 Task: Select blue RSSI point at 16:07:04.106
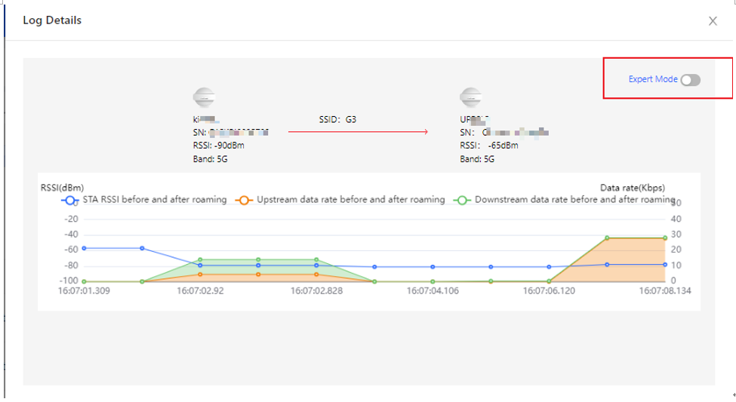click(433, 267)
